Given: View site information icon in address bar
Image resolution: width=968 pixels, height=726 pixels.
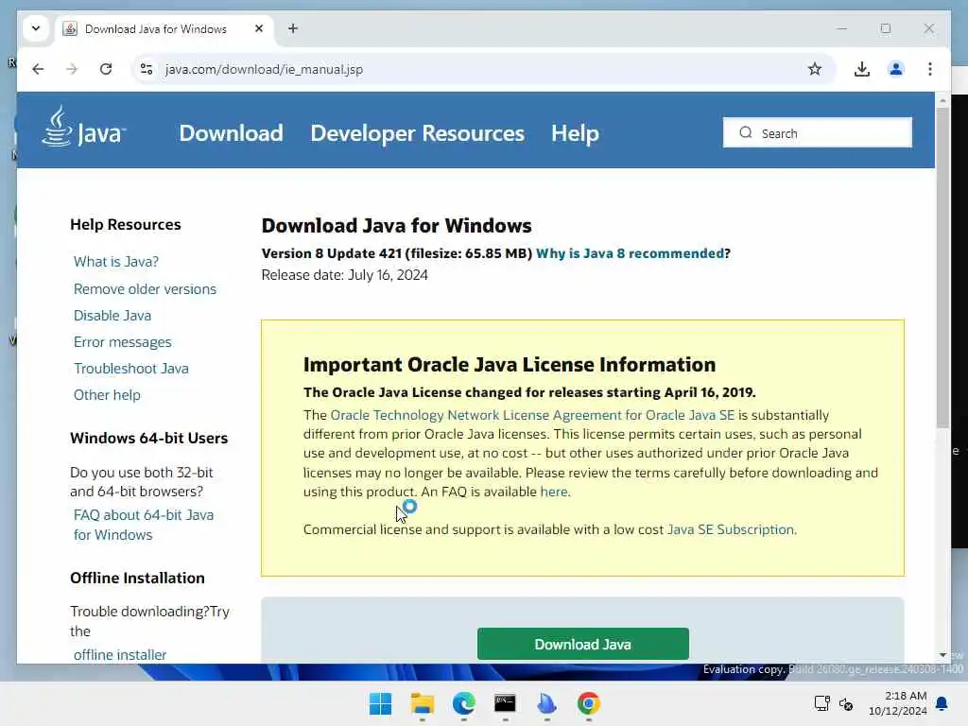Looking at the screenshot, I should (x=147, y=69).
